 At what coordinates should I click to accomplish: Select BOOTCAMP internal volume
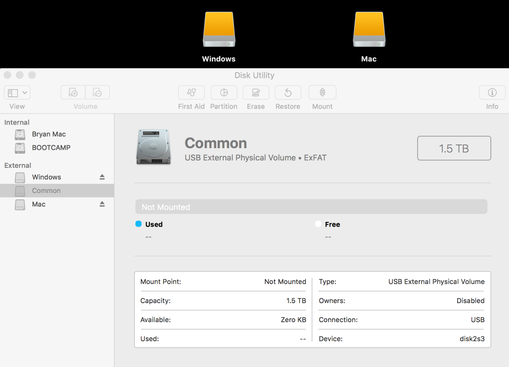51,148
